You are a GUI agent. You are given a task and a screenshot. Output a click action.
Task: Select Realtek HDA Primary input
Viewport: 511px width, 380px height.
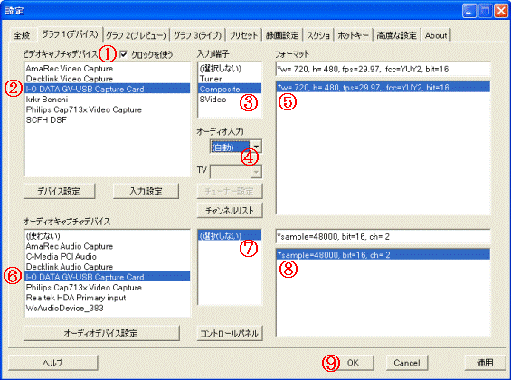(107, 298)
